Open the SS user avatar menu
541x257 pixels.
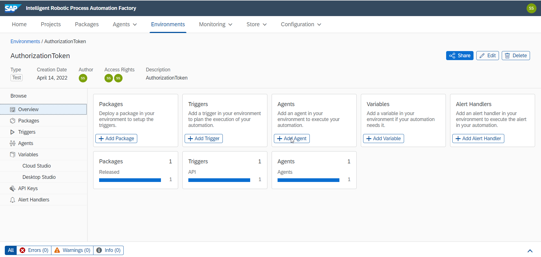[531, 8]
